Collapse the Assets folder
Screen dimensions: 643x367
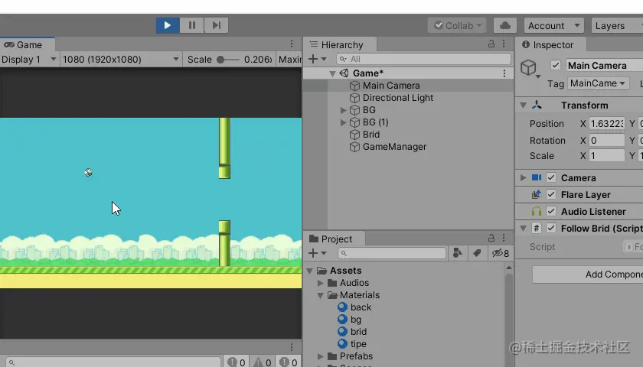click(x=310, y=271)
